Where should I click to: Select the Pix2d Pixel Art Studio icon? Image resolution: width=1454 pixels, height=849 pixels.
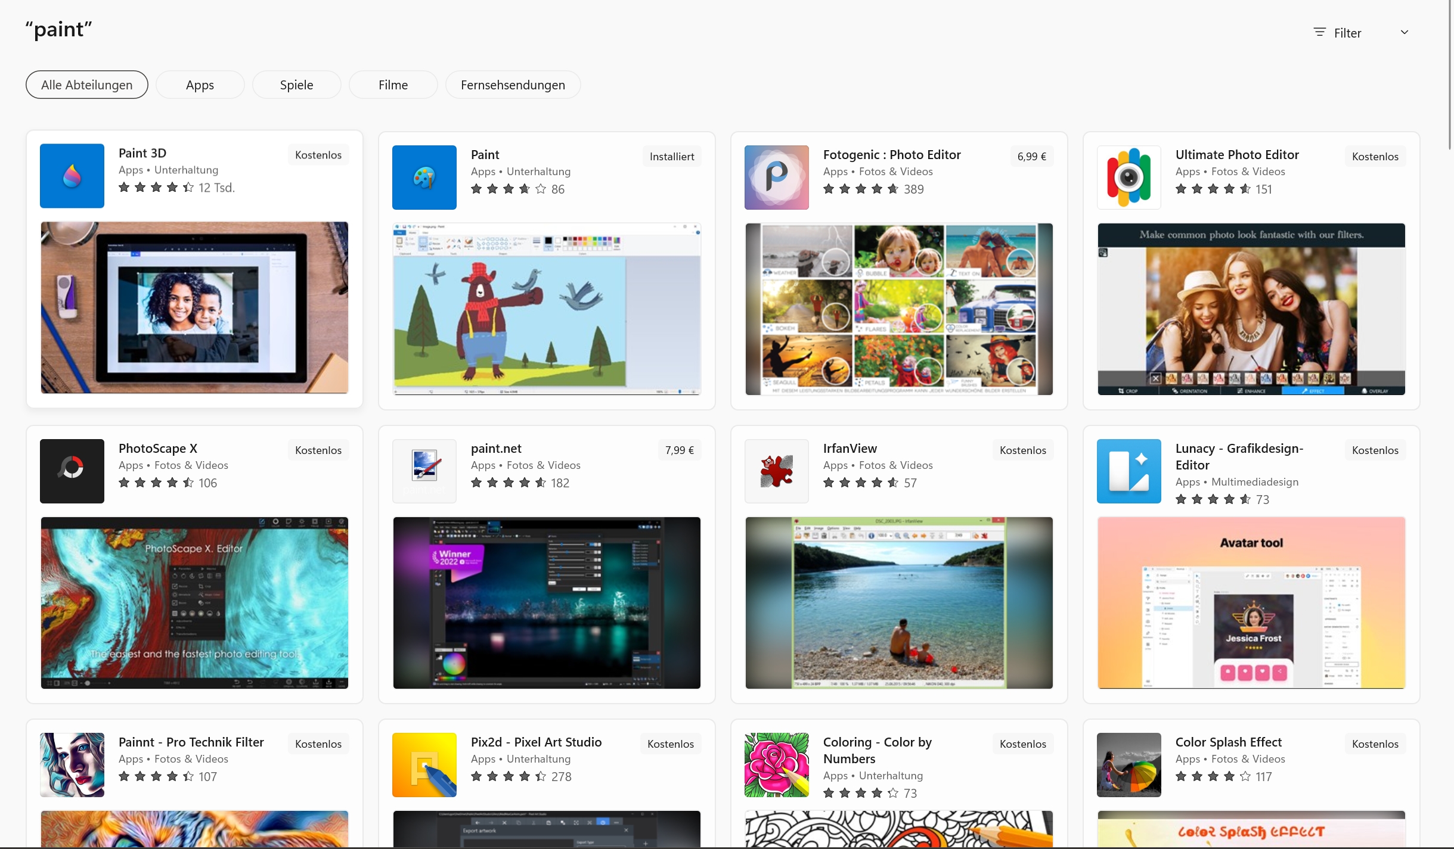(424, 764)
